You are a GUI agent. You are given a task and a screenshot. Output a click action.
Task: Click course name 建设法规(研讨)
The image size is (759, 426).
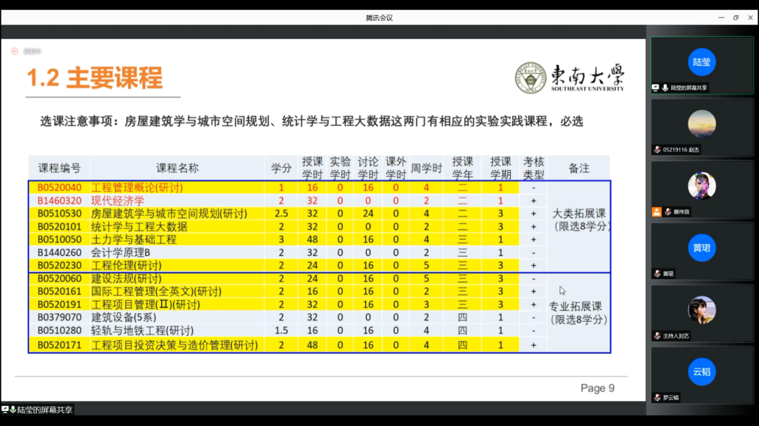(x=126, y=279)
